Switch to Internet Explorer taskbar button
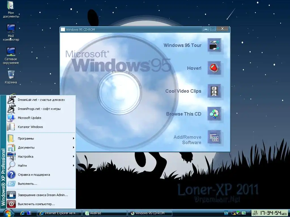 coord(59,213)
